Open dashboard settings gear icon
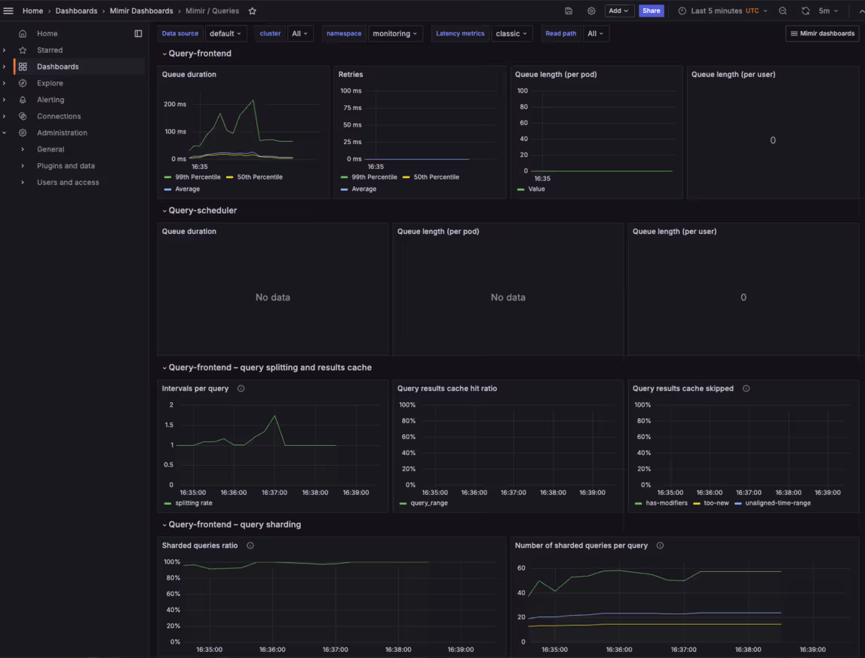Image resolution: width=865 pixels, height=658 pixels. click(591, 11)
